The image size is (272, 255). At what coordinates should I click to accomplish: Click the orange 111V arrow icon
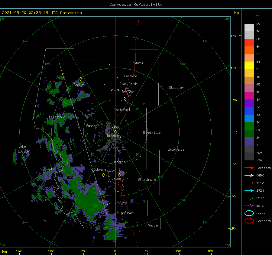pos(249,183)
